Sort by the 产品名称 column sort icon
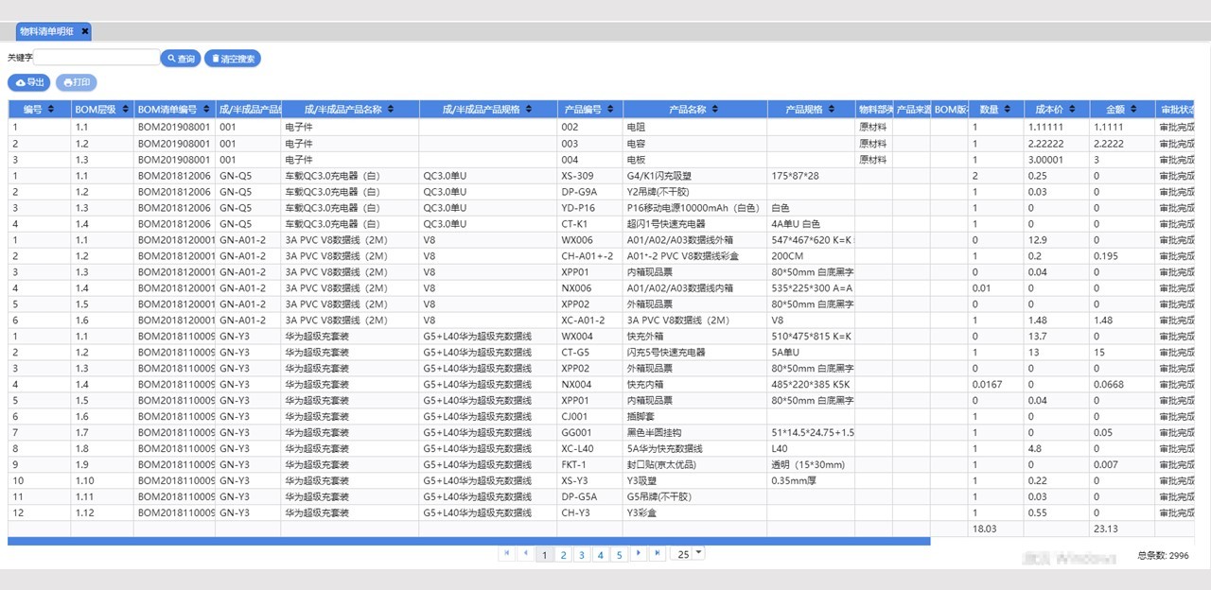1211x590 pixels. pyautogui.click(x=714, y=110)
